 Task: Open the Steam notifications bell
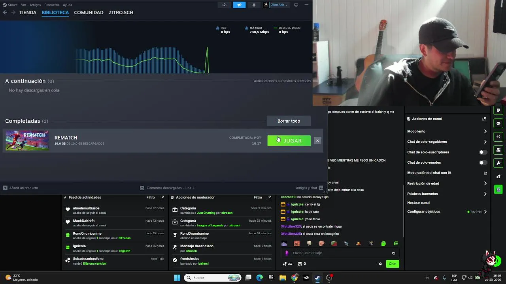pyautogui.click(x=254, y=5)
